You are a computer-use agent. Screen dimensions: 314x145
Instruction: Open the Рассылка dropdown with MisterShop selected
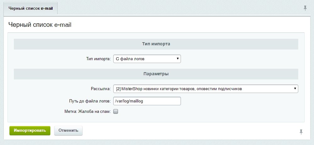pyautogui.click(x=206, y=89)
